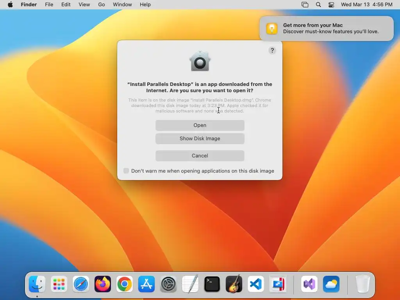Click the Gatekeeper security icon in dialog
The height and width of the screenshot is (300, 400).
tap(200, 61)
